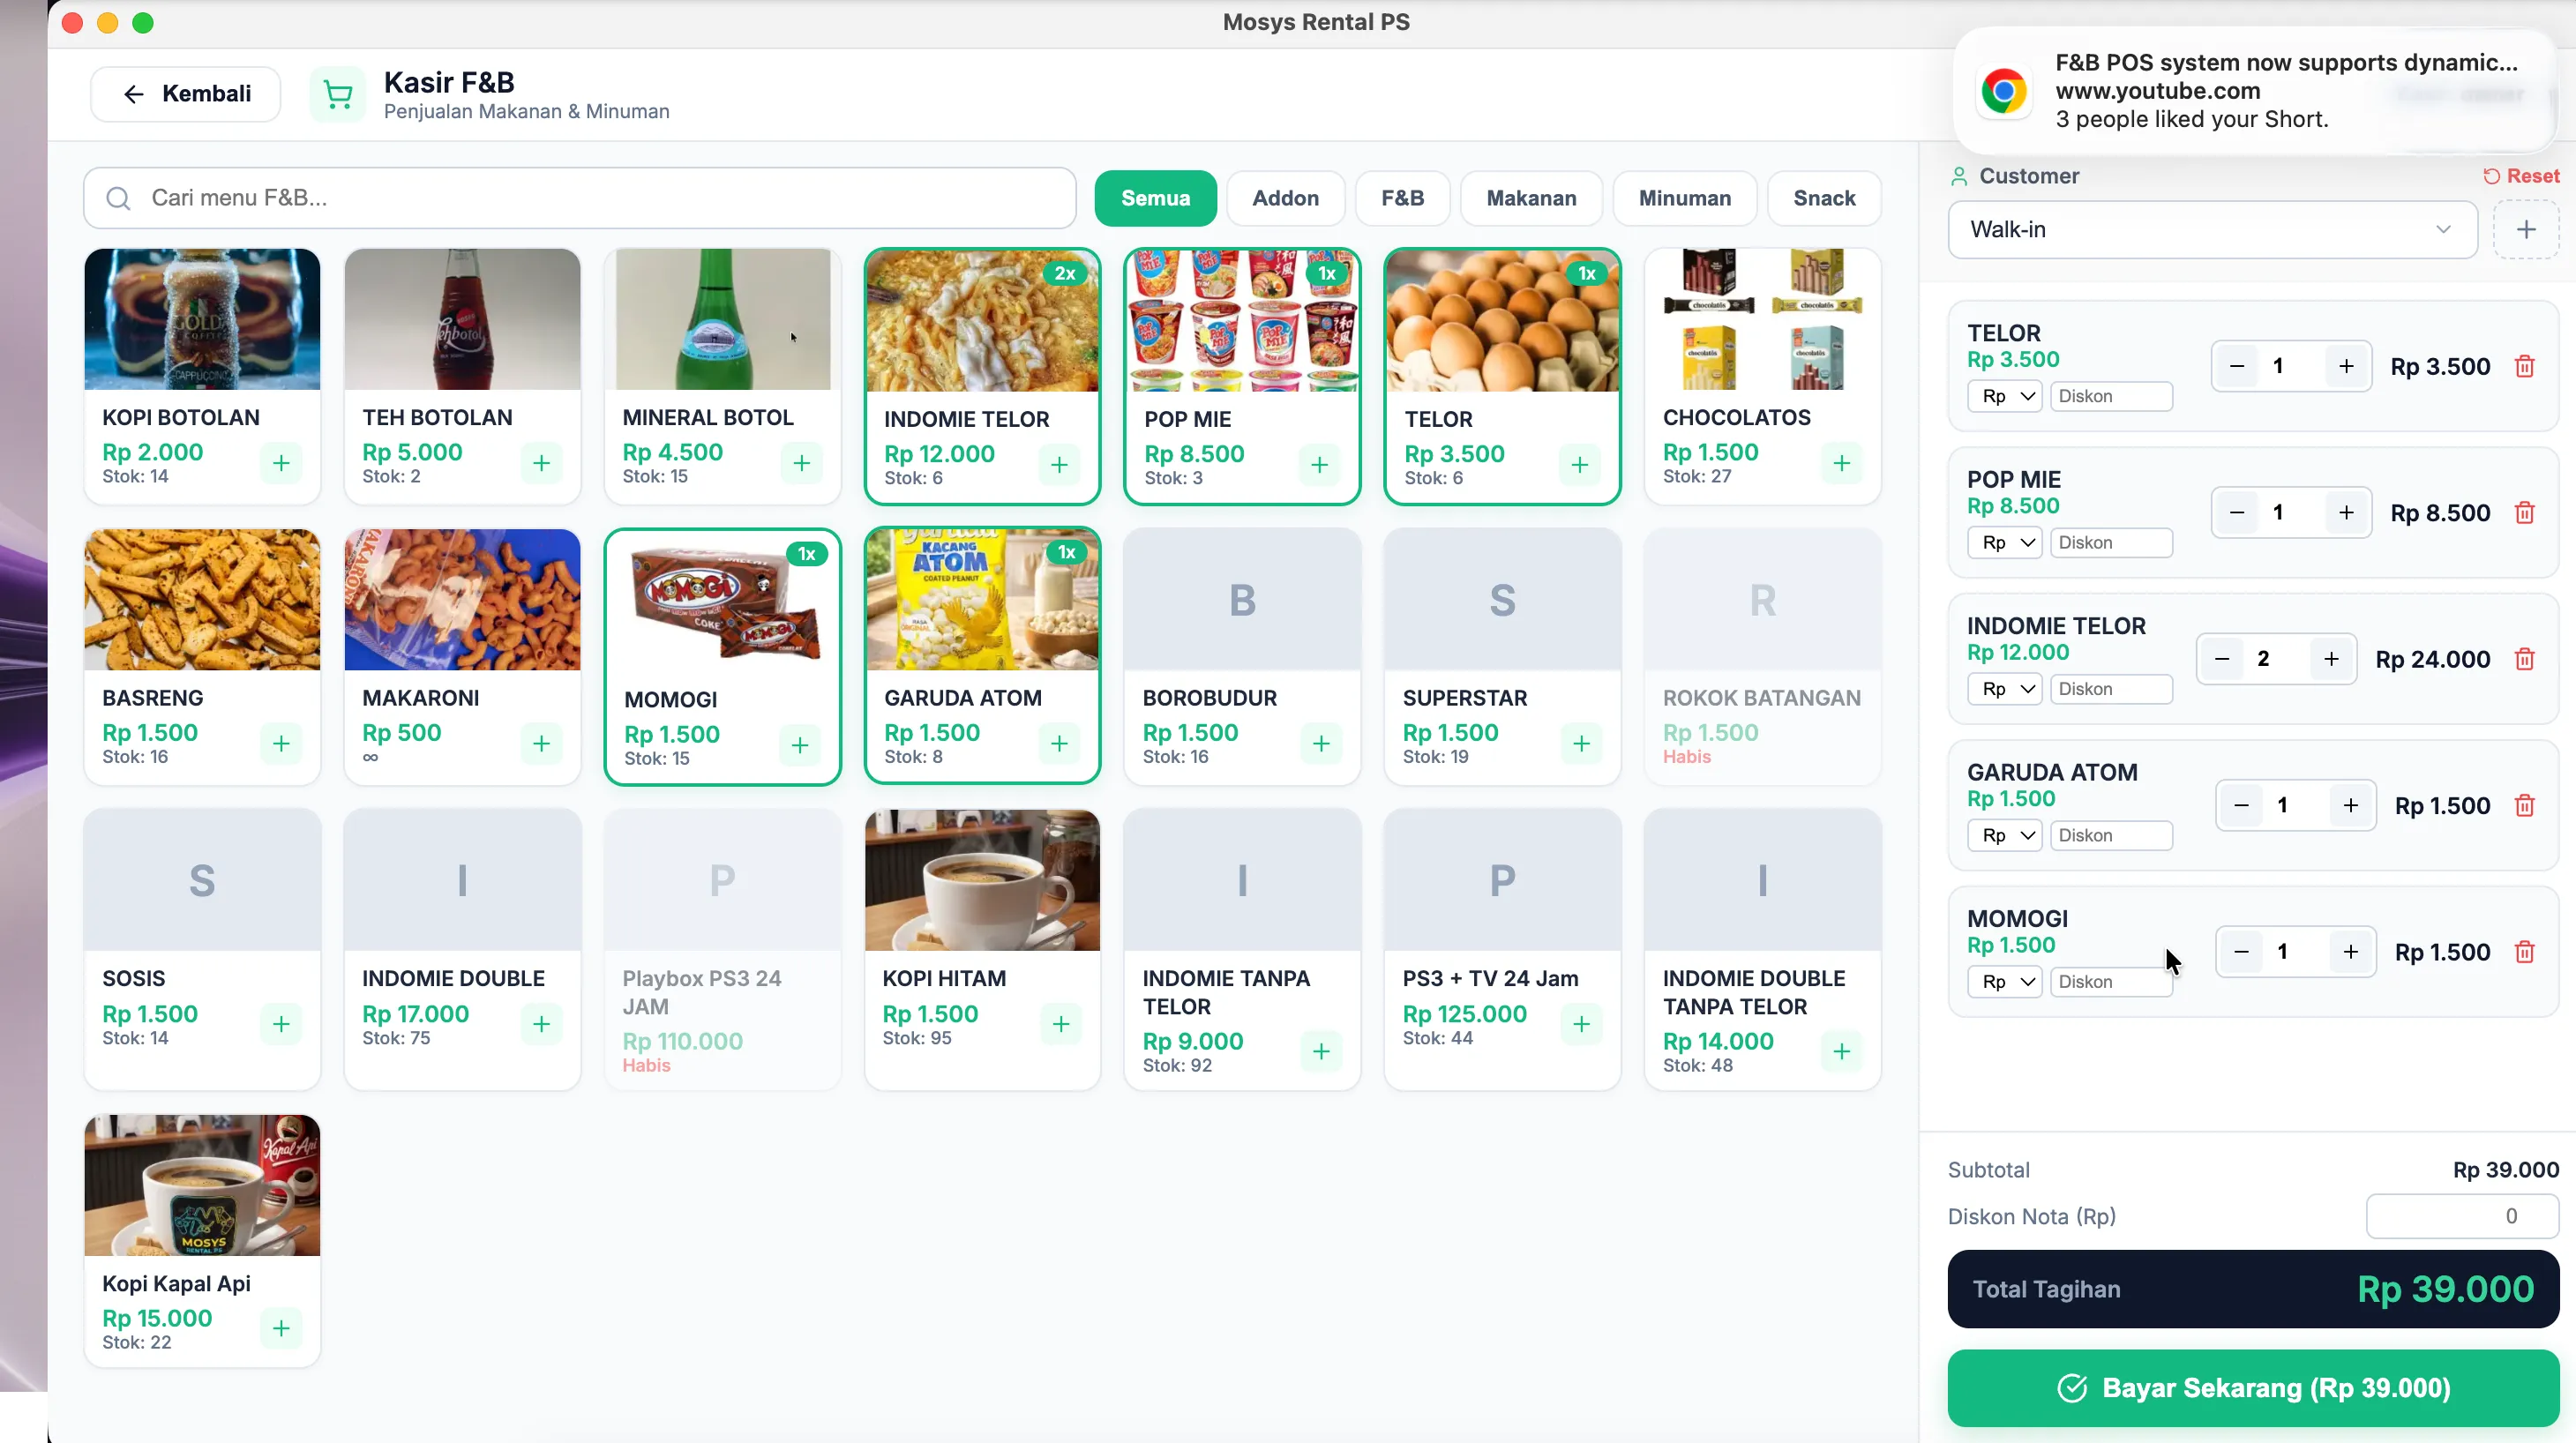The width and height of the screenshot is (2576, 1443).
Task: Click the add new customer plus icon
Action: (x=2526, y=230)
